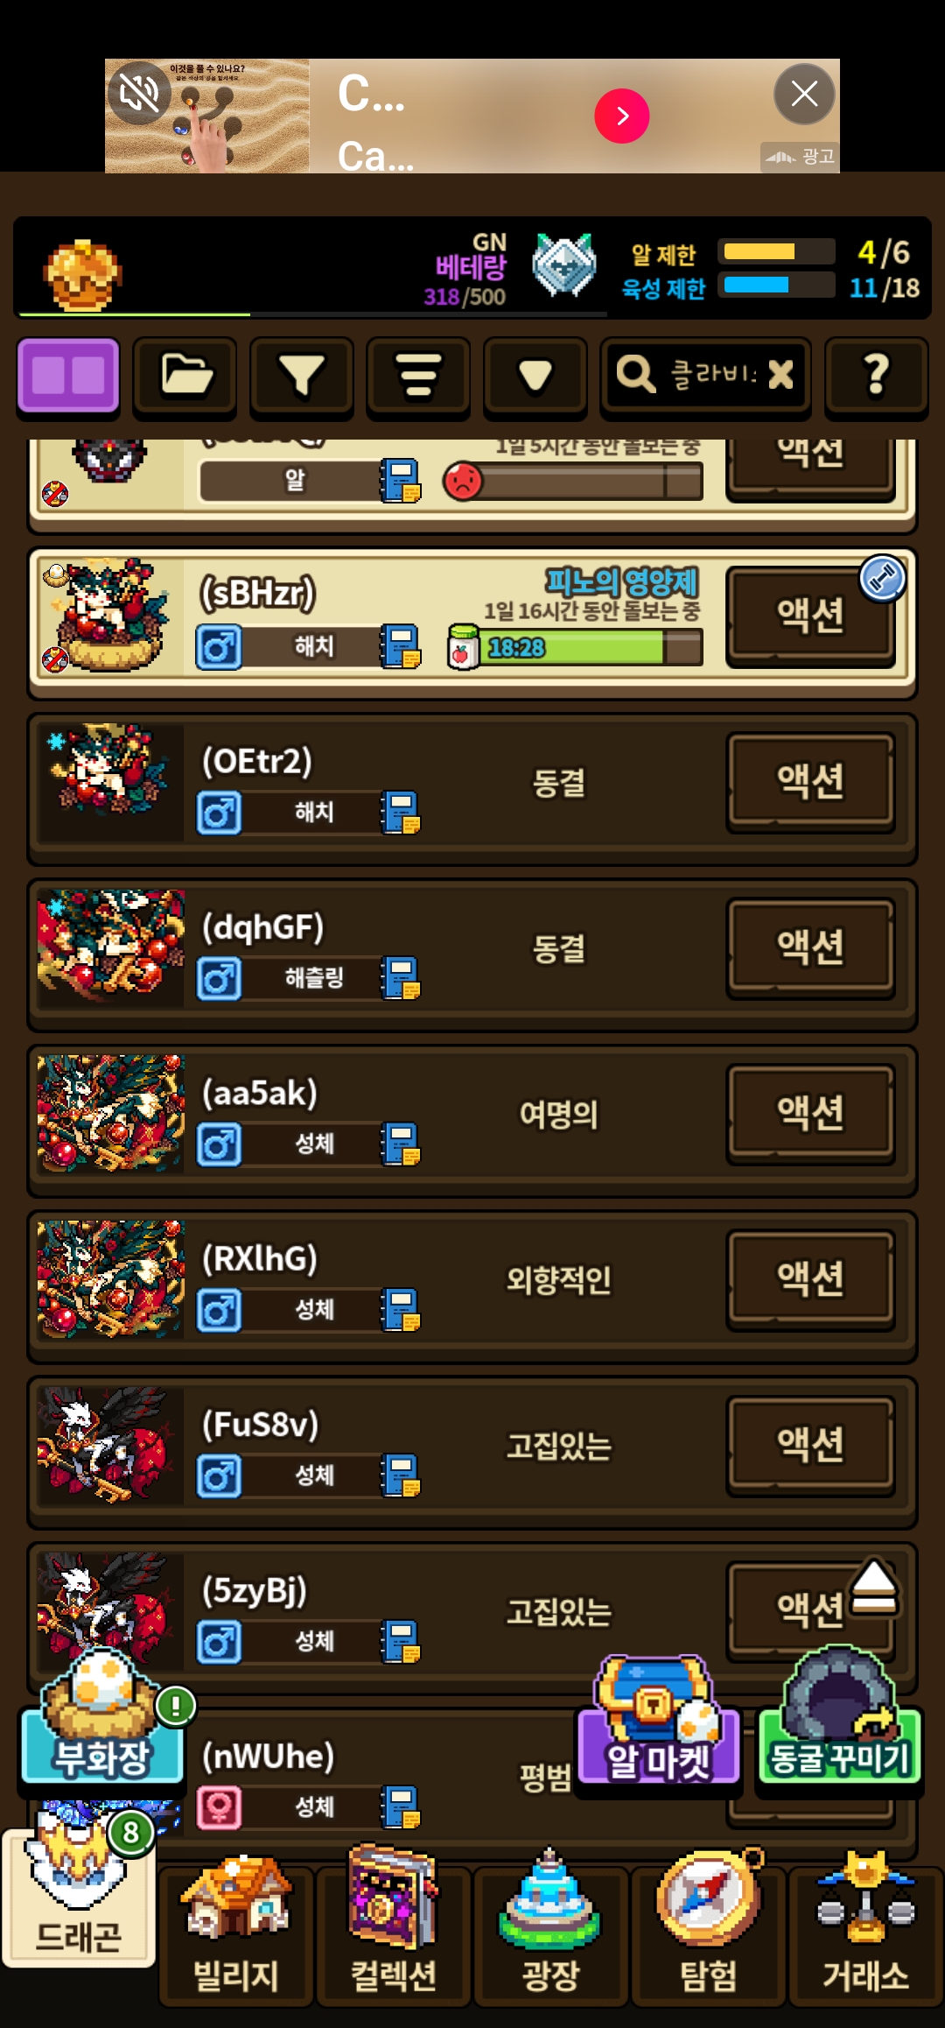This screenshot has width=945, height=2028.
Task: Open the funnel filter icon
Action: pos(302,376)
